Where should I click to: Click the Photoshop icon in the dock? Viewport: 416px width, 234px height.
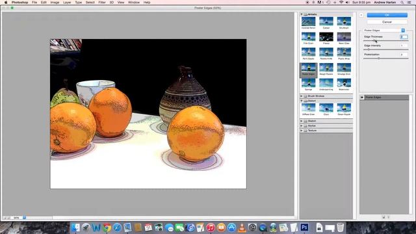pos(304,227)
